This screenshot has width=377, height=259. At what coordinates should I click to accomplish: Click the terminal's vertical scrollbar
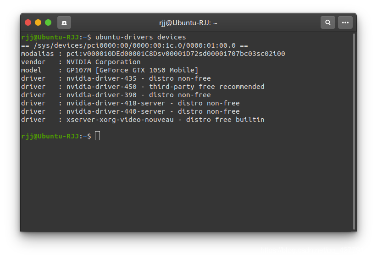click(354, 132)
